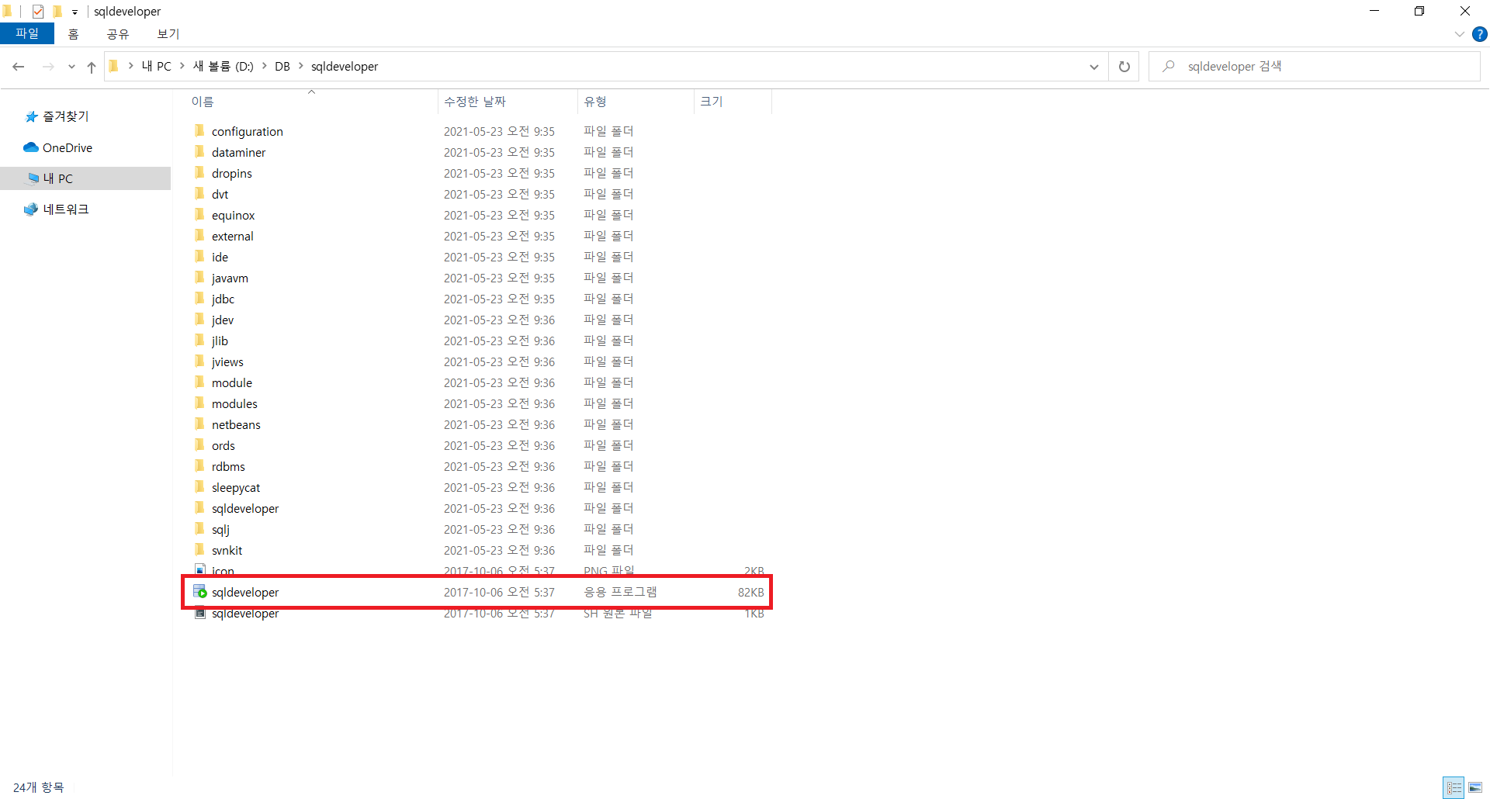
Task: Select the sqldeveloper SH source file icon
Action: click(200, 613)
